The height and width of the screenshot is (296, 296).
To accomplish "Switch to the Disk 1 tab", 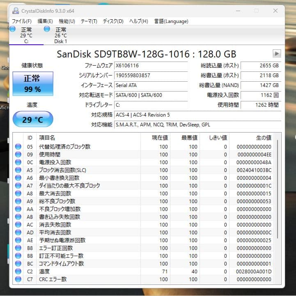I will click(61, 35).
